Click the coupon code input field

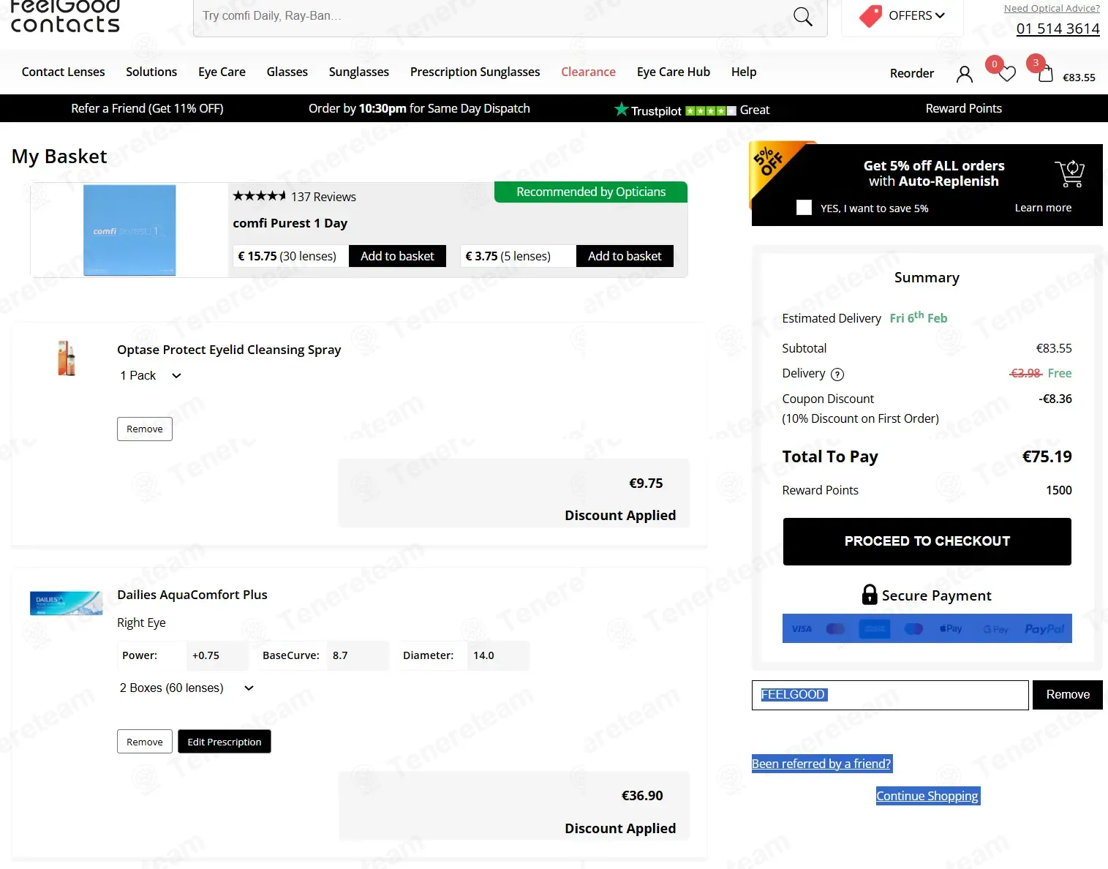[890, 695]
